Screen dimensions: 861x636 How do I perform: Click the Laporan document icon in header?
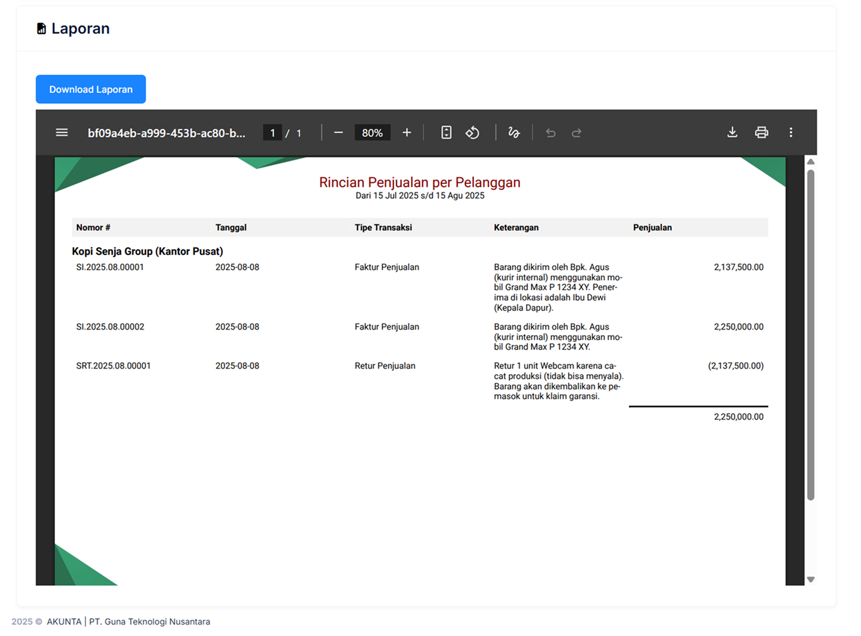pos(41,29)
